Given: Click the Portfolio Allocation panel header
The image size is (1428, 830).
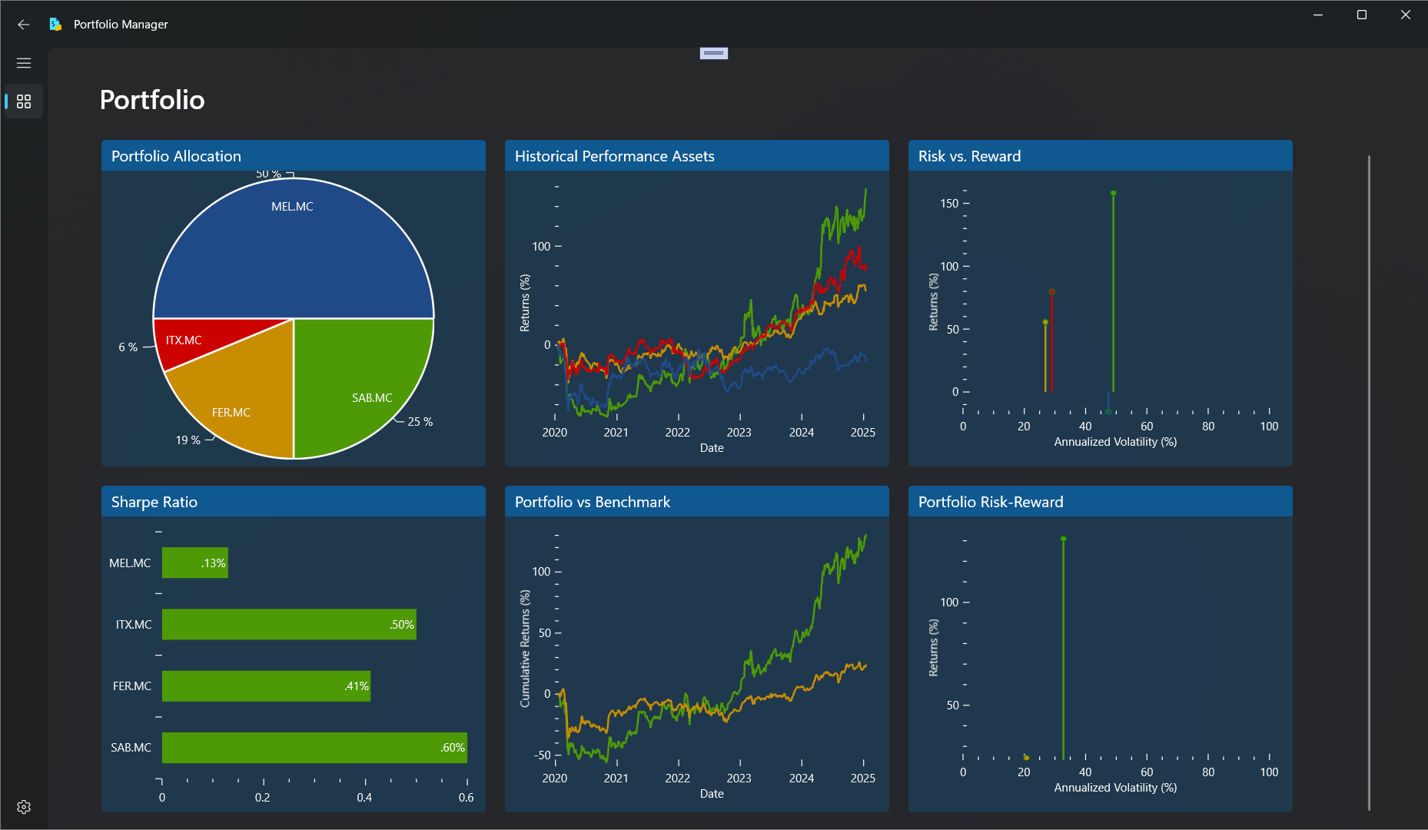Looking at the screenshot, I should click(x=294, y=156).
